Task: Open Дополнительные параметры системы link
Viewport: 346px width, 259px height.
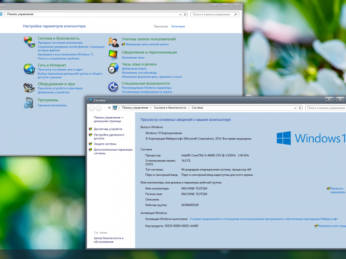Action: coord(113,152)
